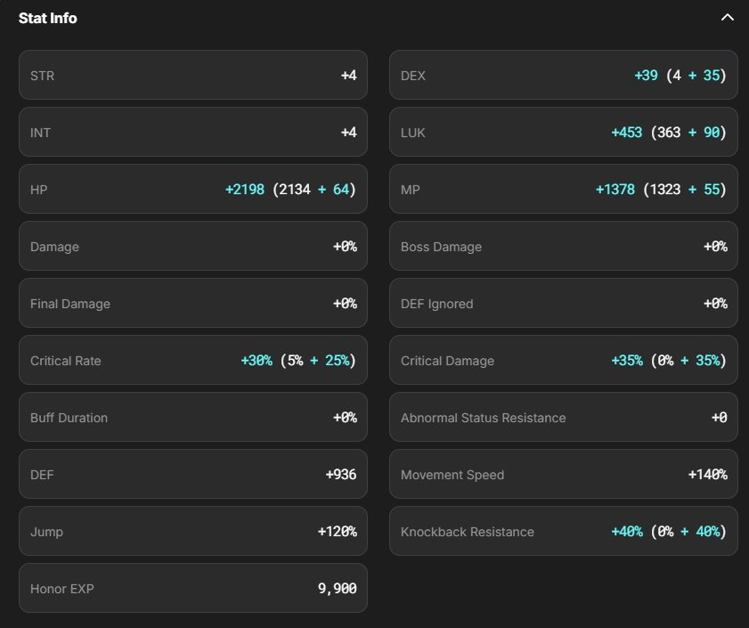This screenshot has width=749, height=628.
Task: Click the Critical Rate row
Action: coord(192,361)
